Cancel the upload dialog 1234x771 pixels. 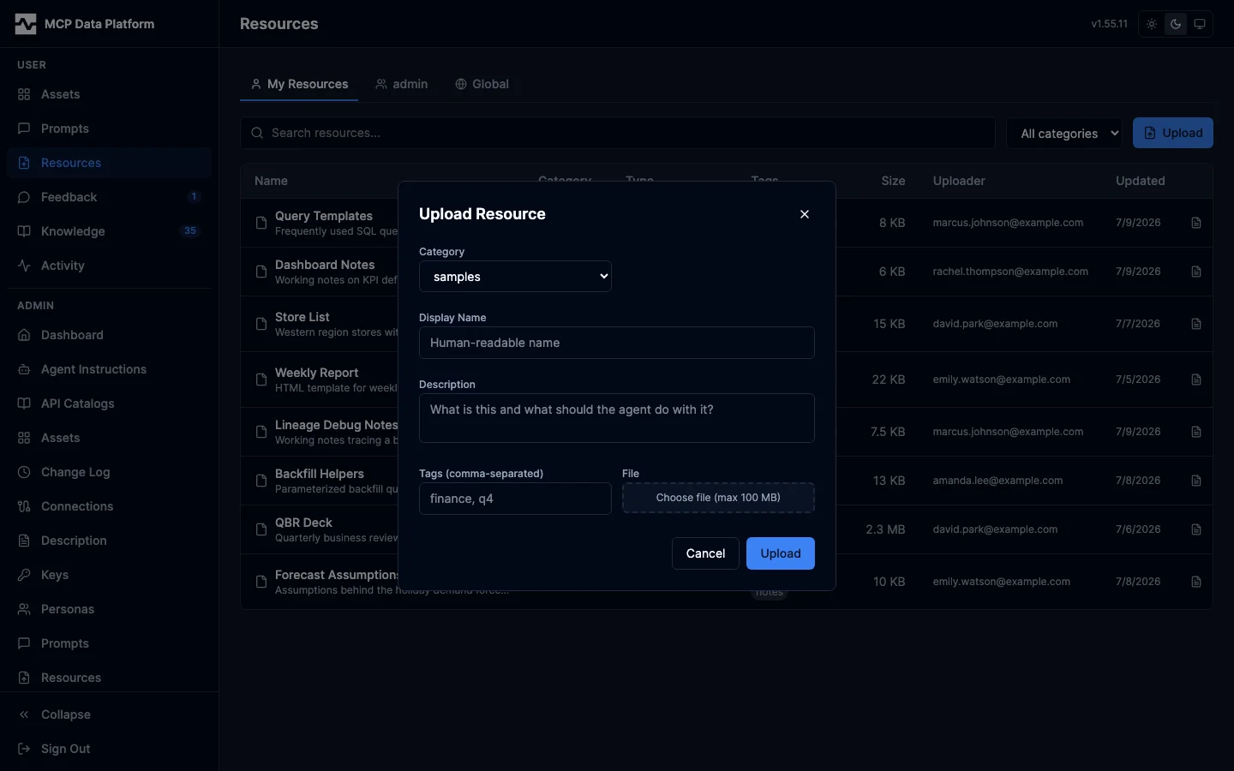coord(705,553)
